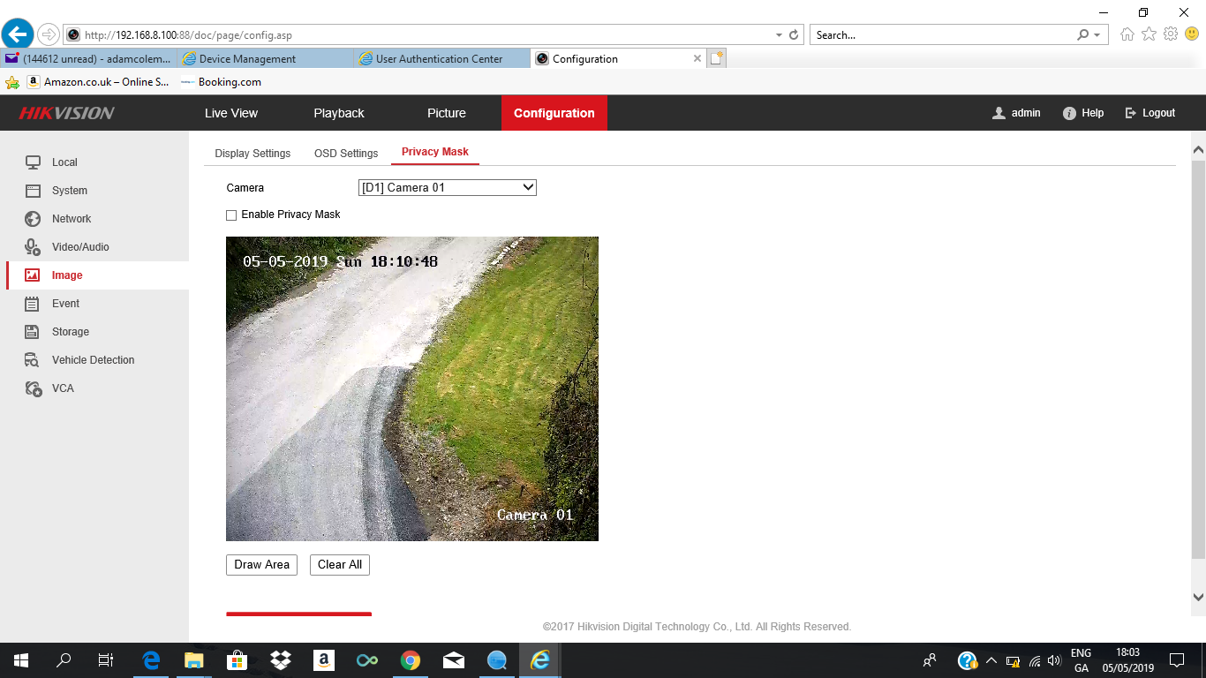Click the Event calendar icon

coord(33,304)
